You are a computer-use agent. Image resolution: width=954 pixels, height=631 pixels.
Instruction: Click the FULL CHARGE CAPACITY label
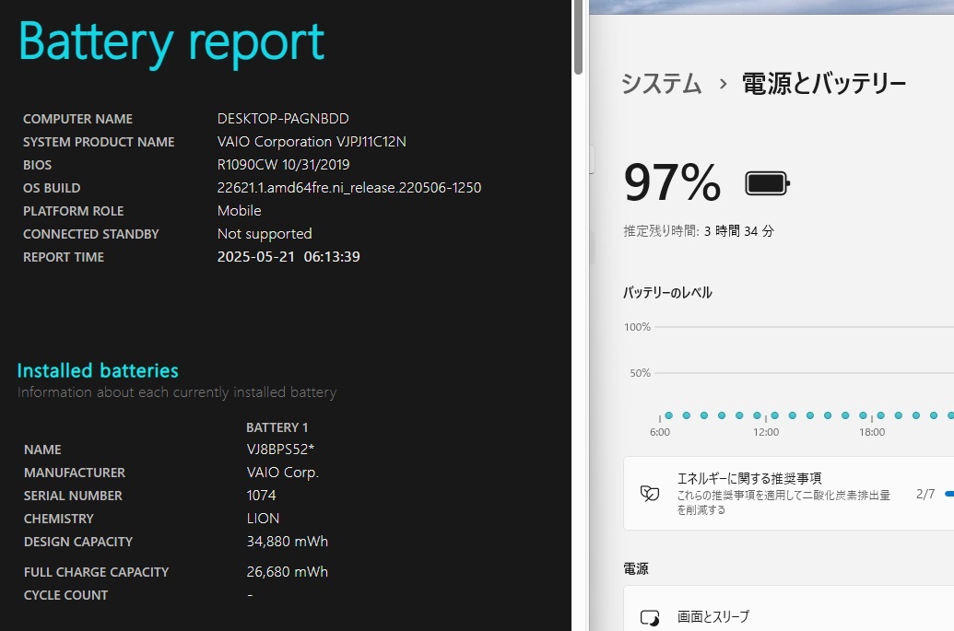pyautogui.click(x=96, y=572)
